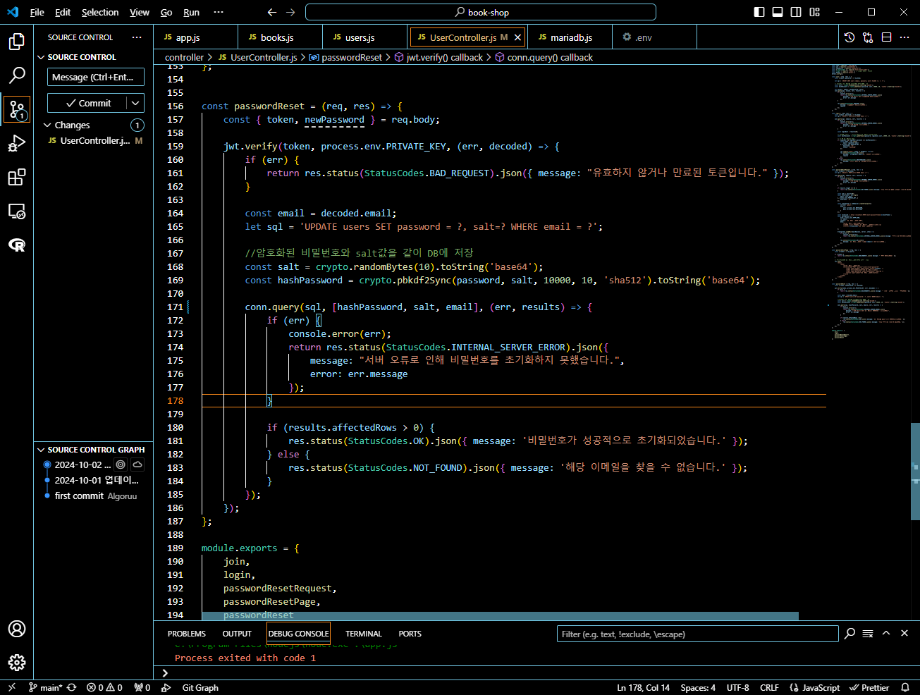Switch to the users.js editor tab
This screenshot has height=695, width=920.
[x=364, y=37]
